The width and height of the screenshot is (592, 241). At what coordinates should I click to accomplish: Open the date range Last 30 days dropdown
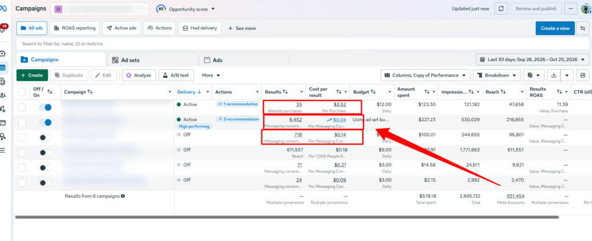click(x=532, y=59)
